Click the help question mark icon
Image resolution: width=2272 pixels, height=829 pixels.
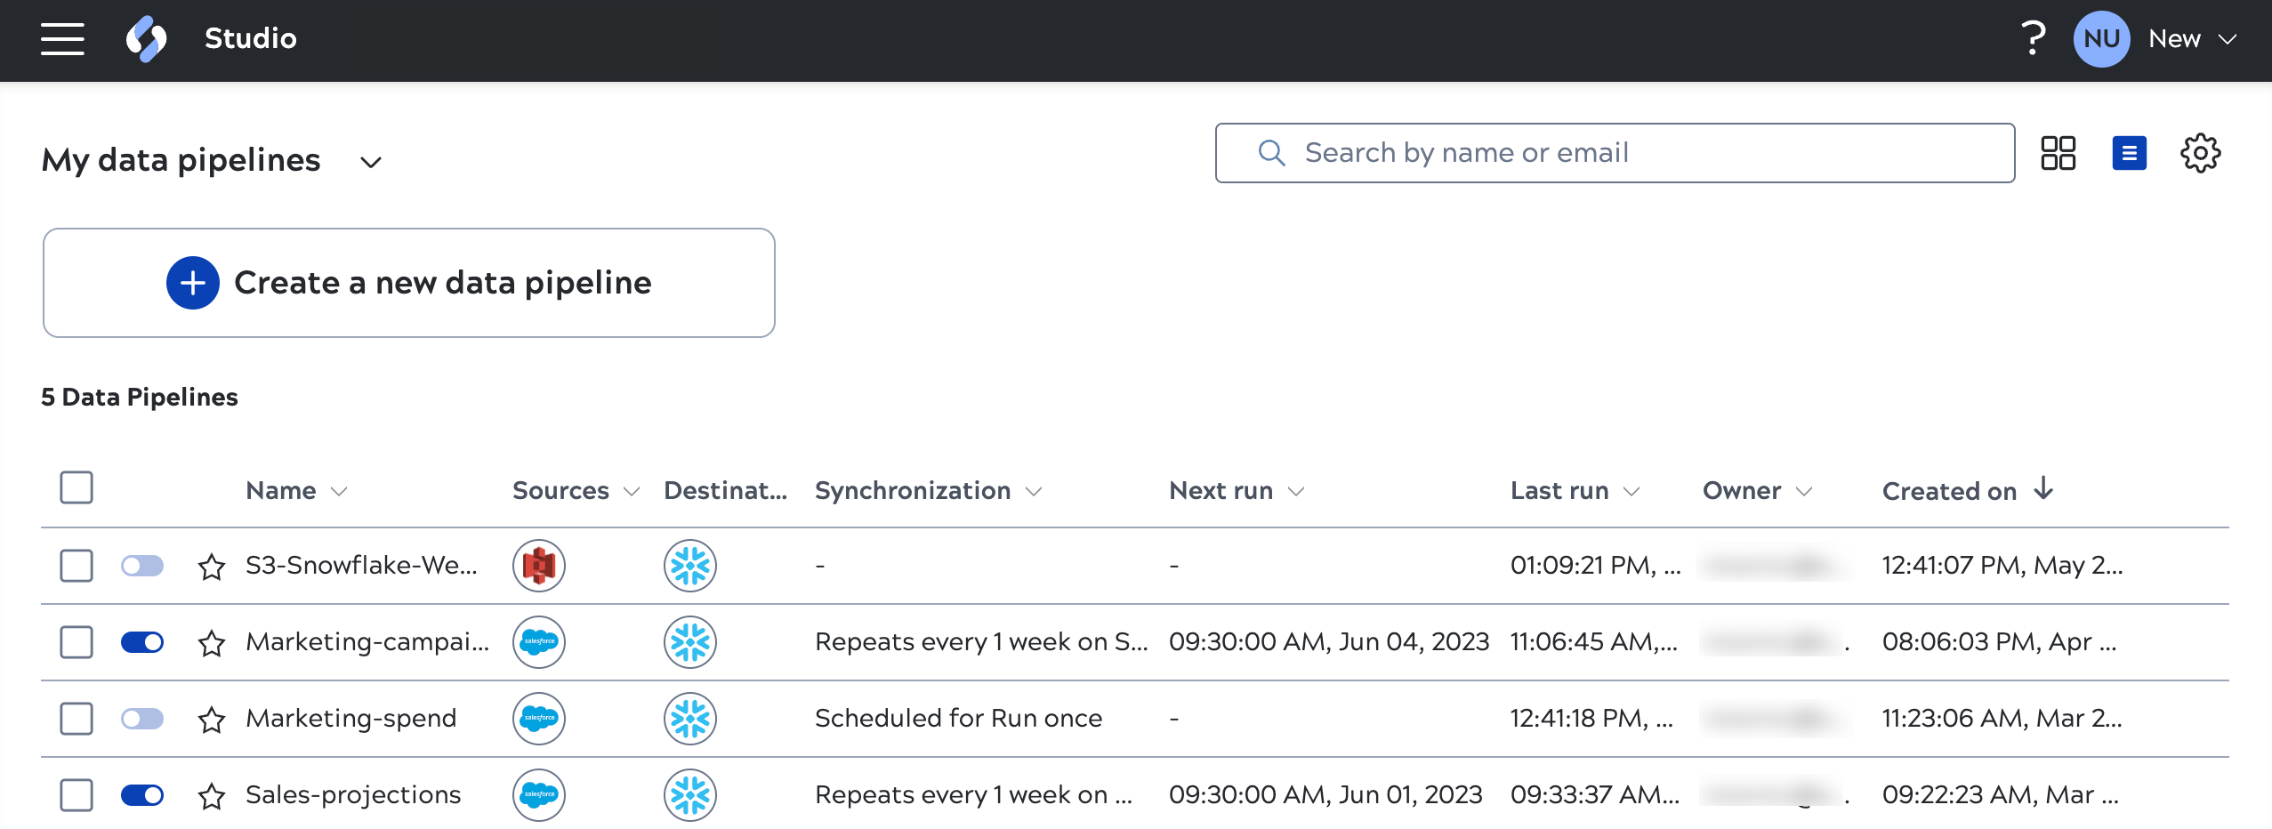tap(2033, 38)
